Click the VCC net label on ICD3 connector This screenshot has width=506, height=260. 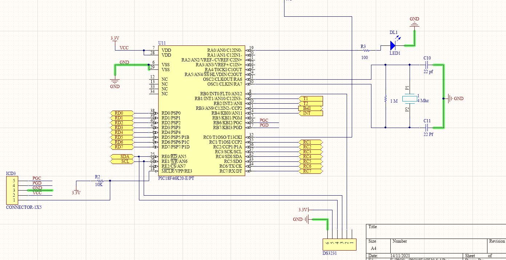point(37,193)
